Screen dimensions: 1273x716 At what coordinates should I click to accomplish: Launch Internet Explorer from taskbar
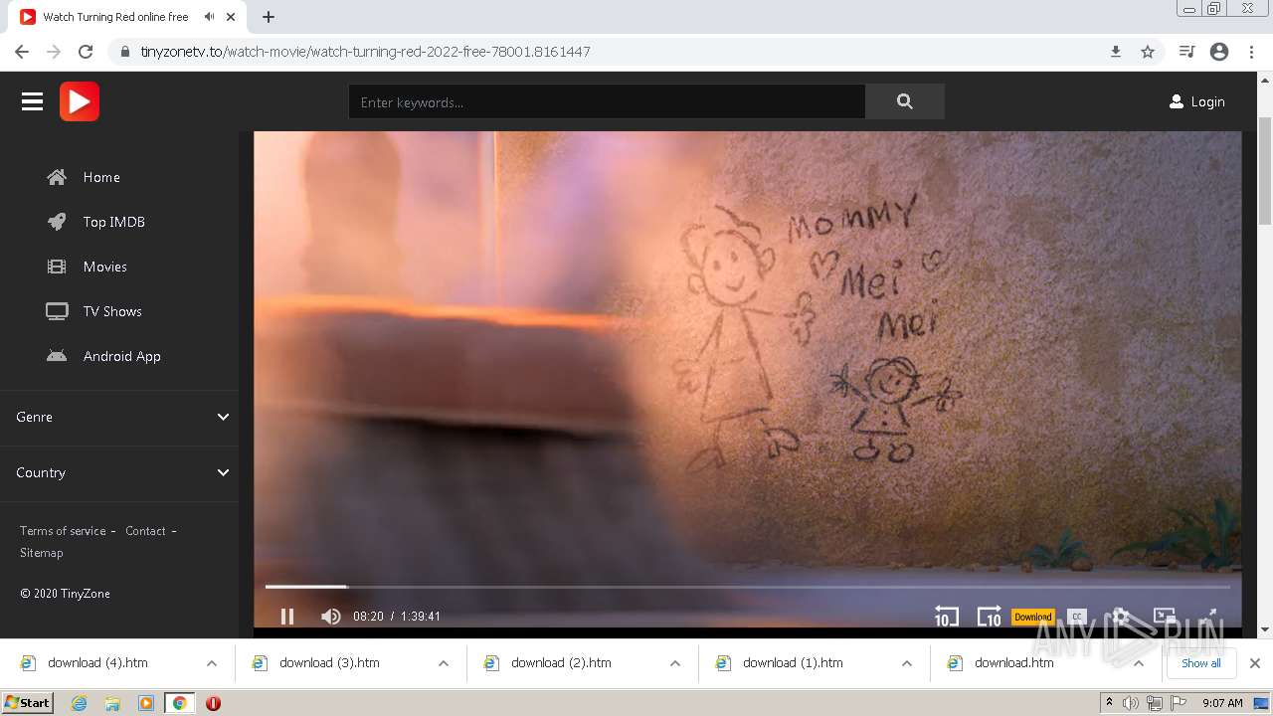pyautogui.click(x=80, y=703)
